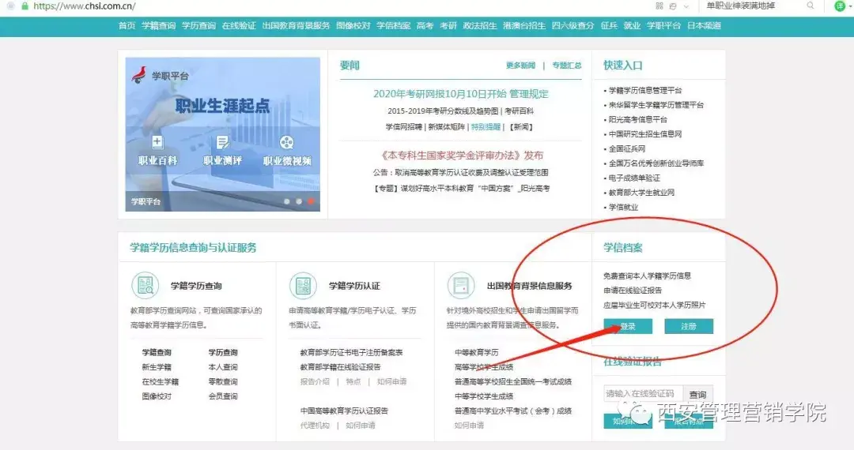The width and height of the screenshot is (854, 450).
Task: Click the 职业测评 icon in the banner
Action: 222,142
